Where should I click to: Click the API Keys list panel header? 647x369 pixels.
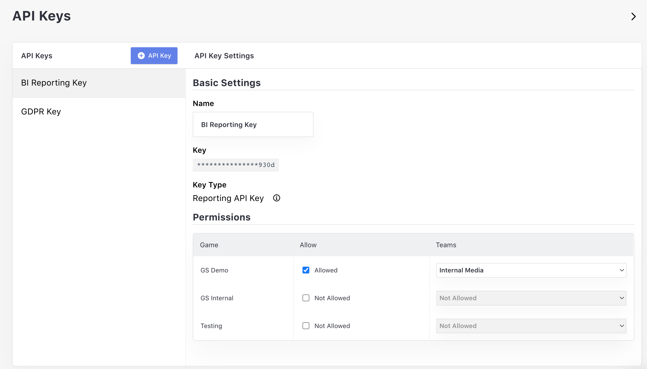pos(37,56)
